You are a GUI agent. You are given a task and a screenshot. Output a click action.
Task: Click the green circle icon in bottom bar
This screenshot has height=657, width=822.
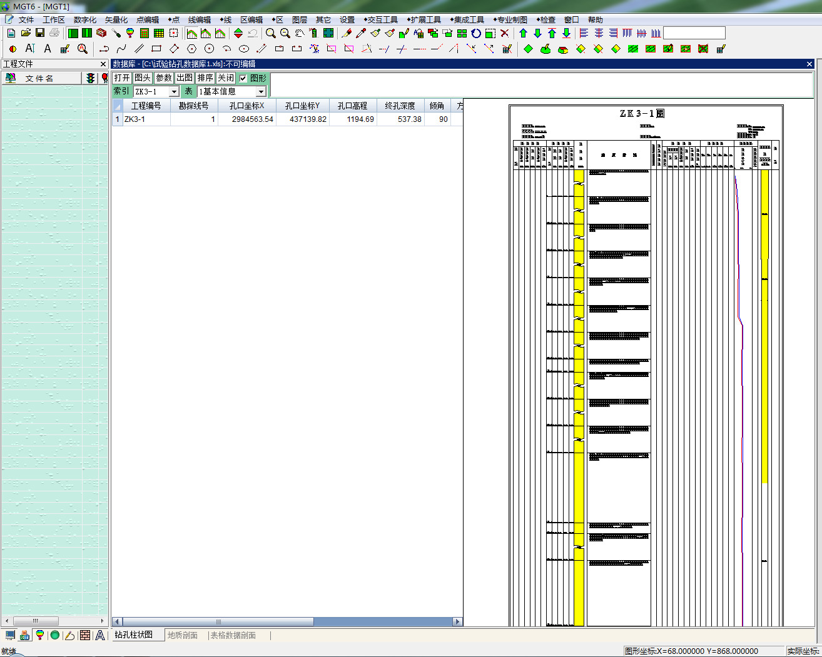click(55, 635)
